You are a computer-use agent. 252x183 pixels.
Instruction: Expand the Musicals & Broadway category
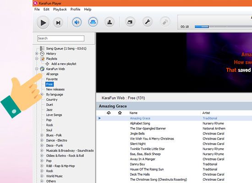[42, 151]
